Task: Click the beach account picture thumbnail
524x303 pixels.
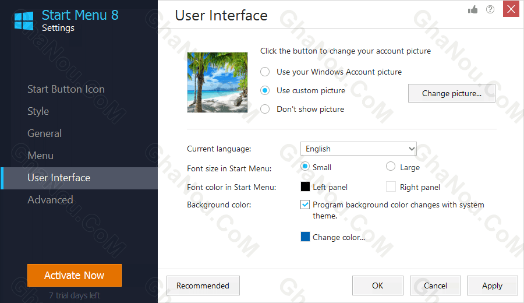Action: (x=217, y=82)
